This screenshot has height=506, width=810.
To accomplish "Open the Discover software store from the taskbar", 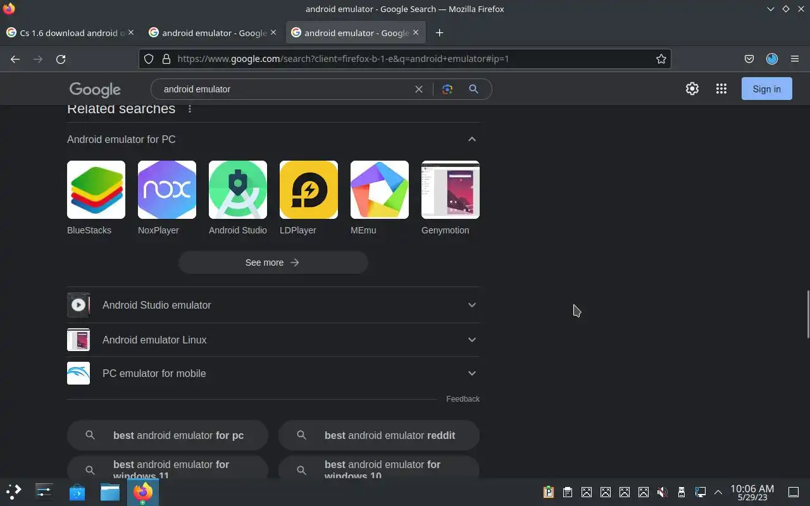I will (77, 491).
